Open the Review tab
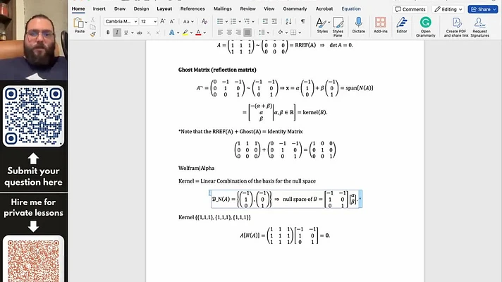The height and width of the screenshot is (282, 502). pyautogui.click(x=247, y=9)
